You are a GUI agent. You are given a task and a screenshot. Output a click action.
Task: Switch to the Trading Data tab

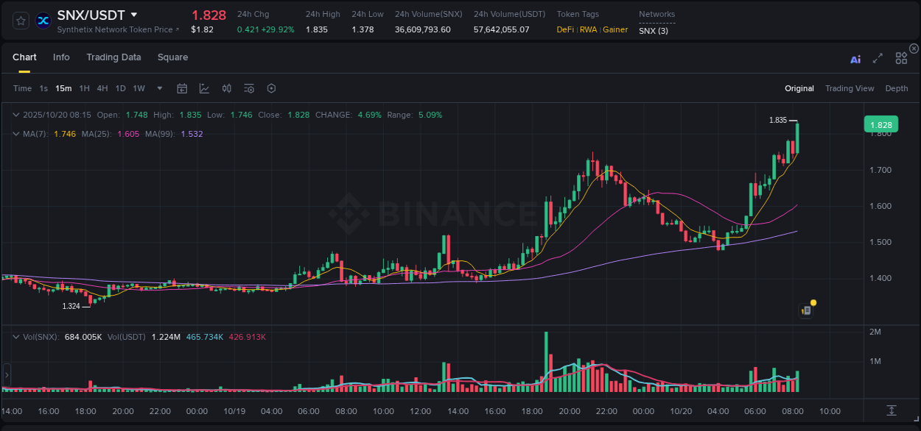click(113, 57)
